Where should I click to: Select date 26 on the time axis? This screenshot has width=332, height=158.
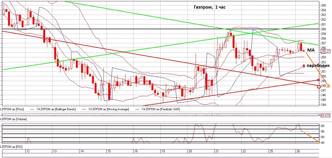298,151
